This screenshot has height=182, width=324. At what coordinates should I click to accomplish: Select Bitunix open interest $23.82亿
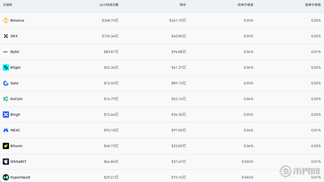pyautogui.click(x=178, y=146)
